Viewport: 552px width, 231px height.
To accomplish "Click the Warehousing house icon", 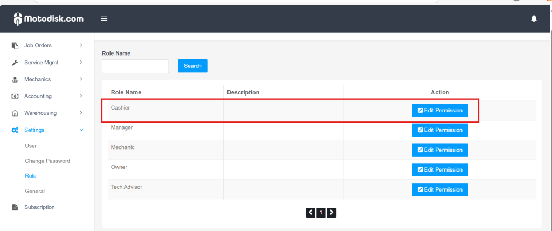I will click(x=15, y=113).
